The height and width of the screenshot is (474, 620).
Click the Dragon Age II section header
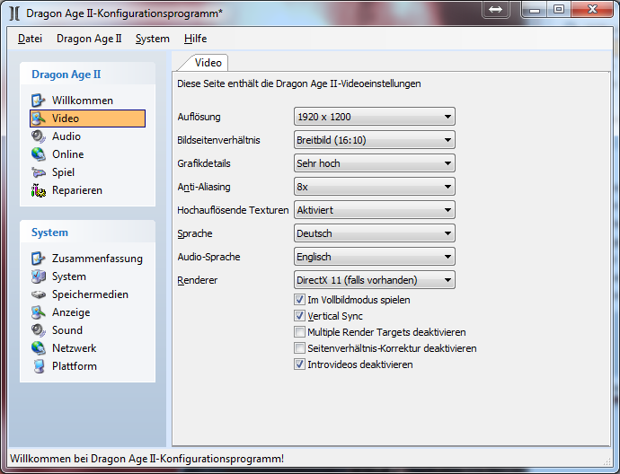87,74
